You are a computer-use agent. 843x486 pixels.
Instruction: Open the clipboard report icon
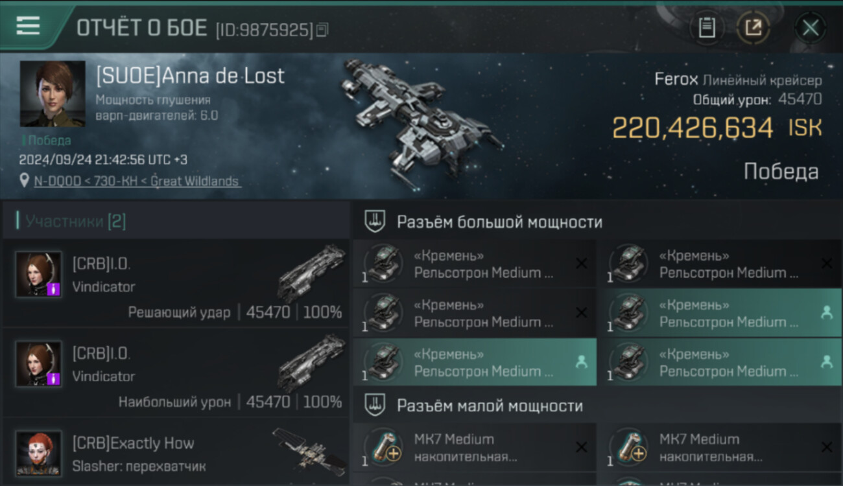click(707, 28)
